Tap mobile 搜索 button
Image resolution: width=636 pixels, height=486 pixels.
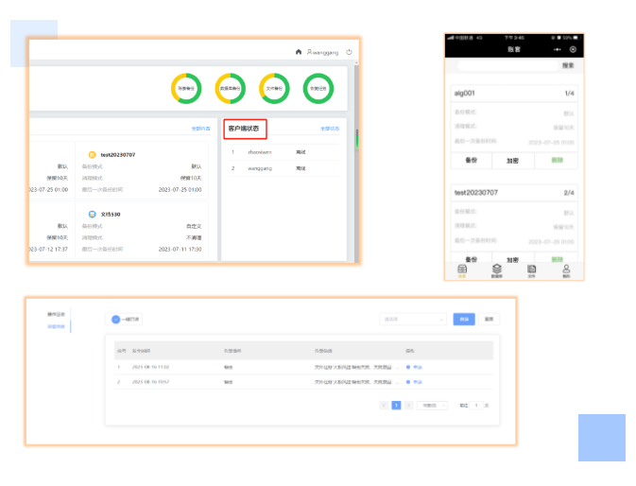click(568, 65)
